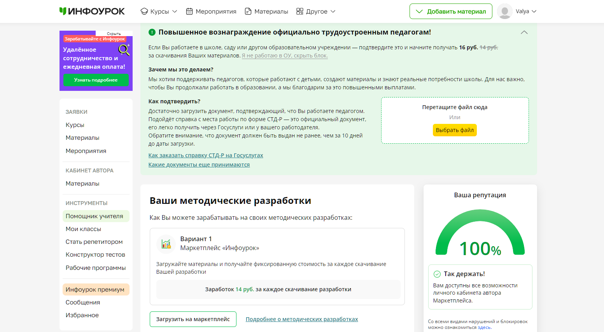
Task: Click the Перетащите файл сюда drop zone
Action: pyautogui.click(x=455, y=120)
